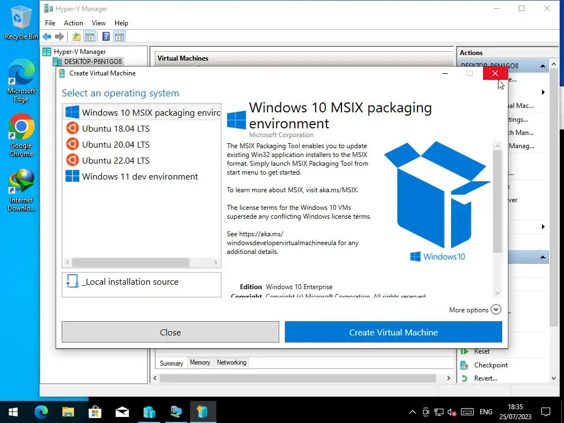Viewport: 564px width, 423px height.
Task: Open the Action menu
Action: coord(73,23)
